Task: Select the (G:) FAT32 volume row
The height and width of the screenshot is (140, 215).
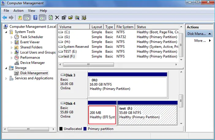Action: [x=119, y=37]
